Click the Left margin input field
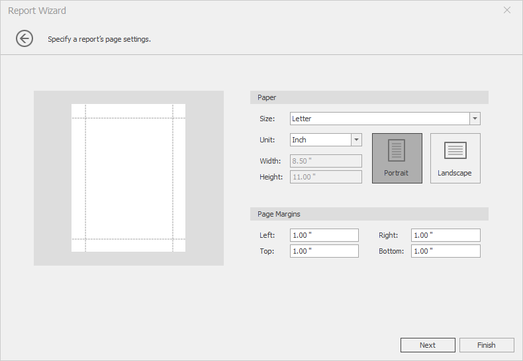The height and width of the screenshot is (361, 523). point(324,235)
